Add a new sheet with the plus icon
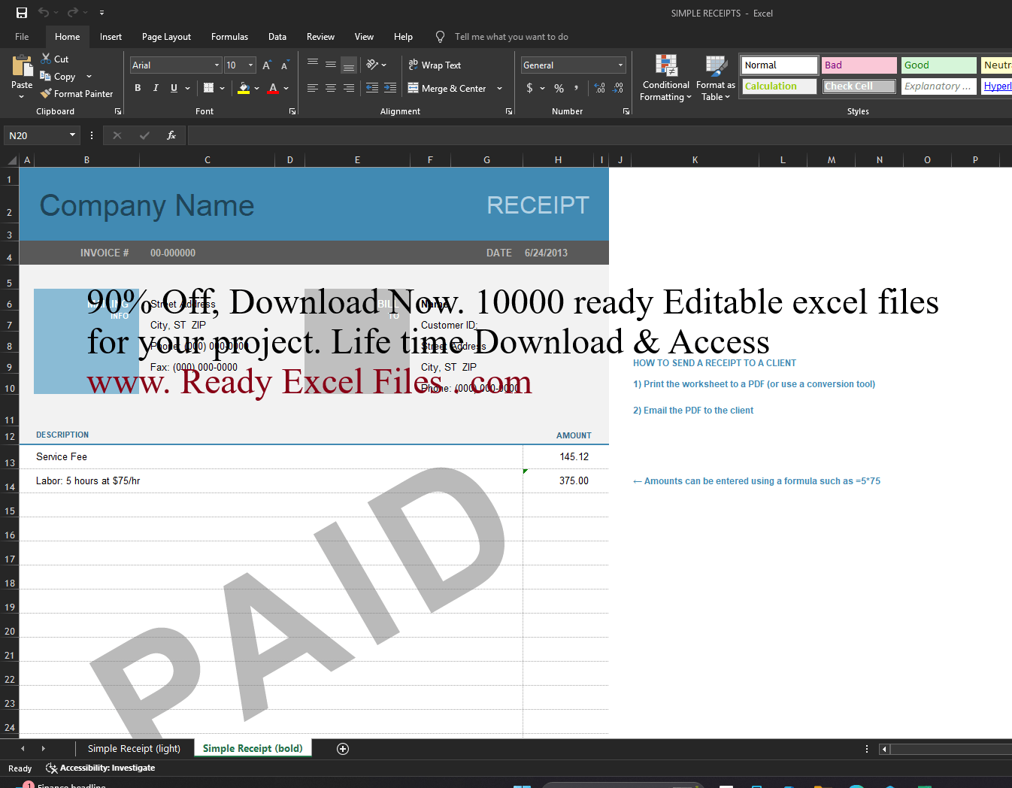The image size is (1012, 788). click(x=343, y=748)
